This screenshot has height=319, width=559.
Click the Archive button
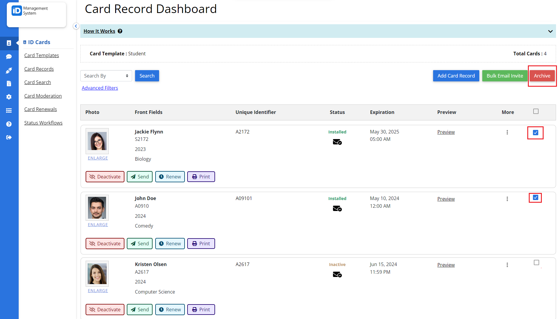coord(542,76)
